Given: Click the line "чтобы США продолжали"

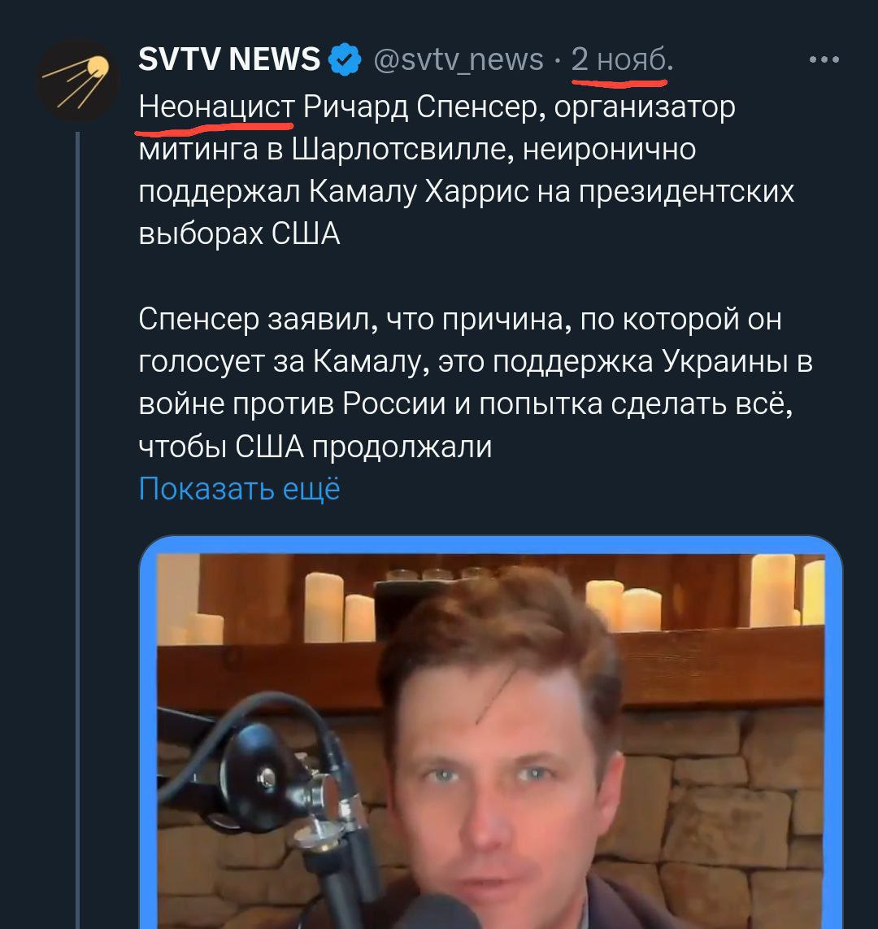Looking at the screenshot, I should [x=315, y=447].
